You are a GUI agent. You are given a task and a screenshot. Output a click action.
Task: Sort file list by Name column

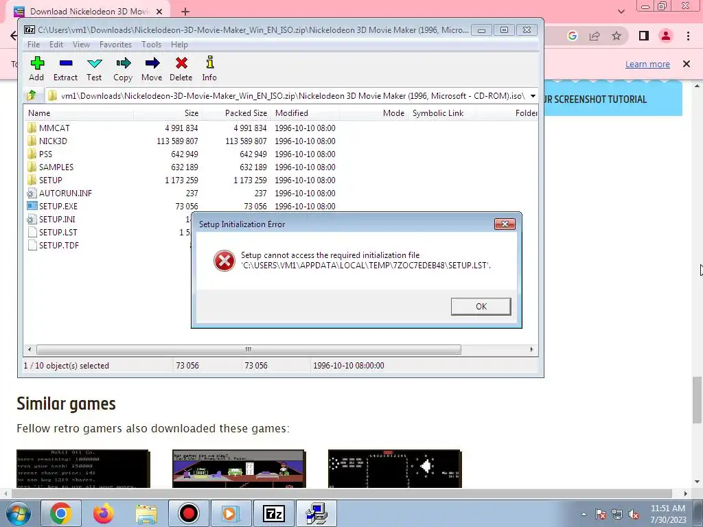[78, 113]
